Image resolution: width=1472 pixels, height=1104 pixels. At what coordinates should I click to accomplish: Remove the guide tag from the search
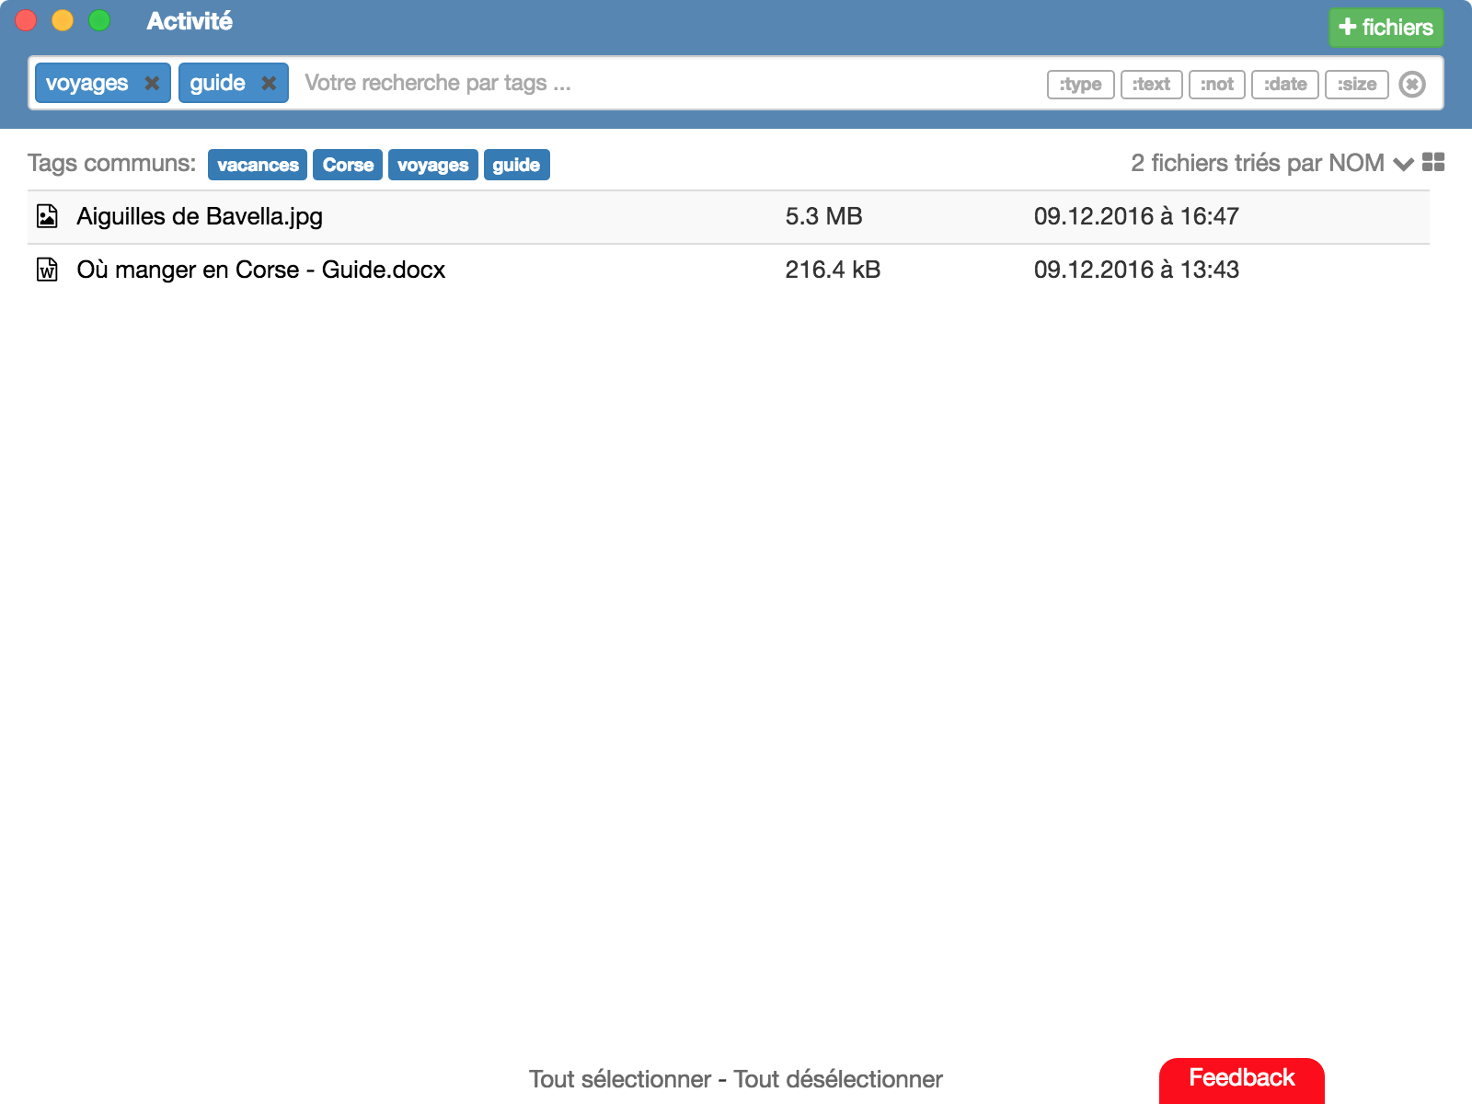(x=268, y=83)
